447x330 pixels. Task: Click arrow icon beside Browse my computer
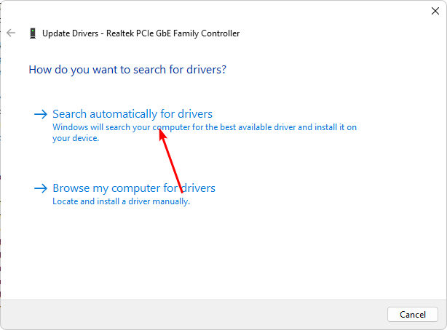coord(41,188)
